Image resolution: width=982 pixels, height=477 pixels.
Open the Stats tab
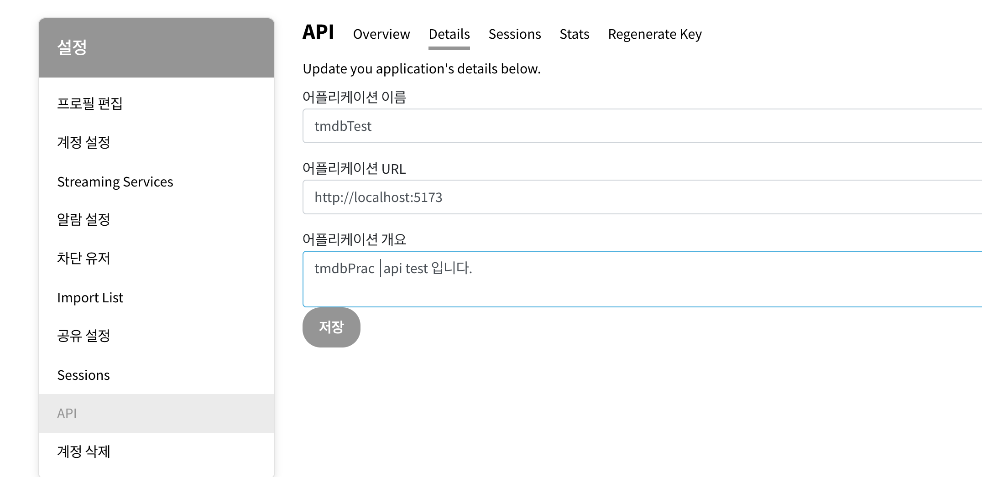pyautogui.click(x=574, y=34)
